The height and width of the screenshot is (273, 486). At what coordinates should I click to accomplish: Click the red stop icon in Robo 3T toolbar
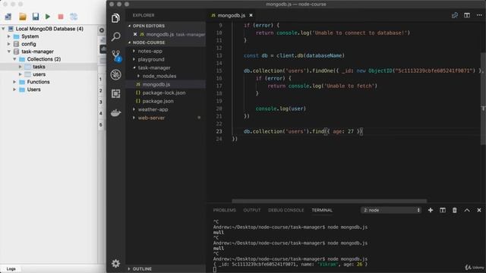(x=61, y=17)
